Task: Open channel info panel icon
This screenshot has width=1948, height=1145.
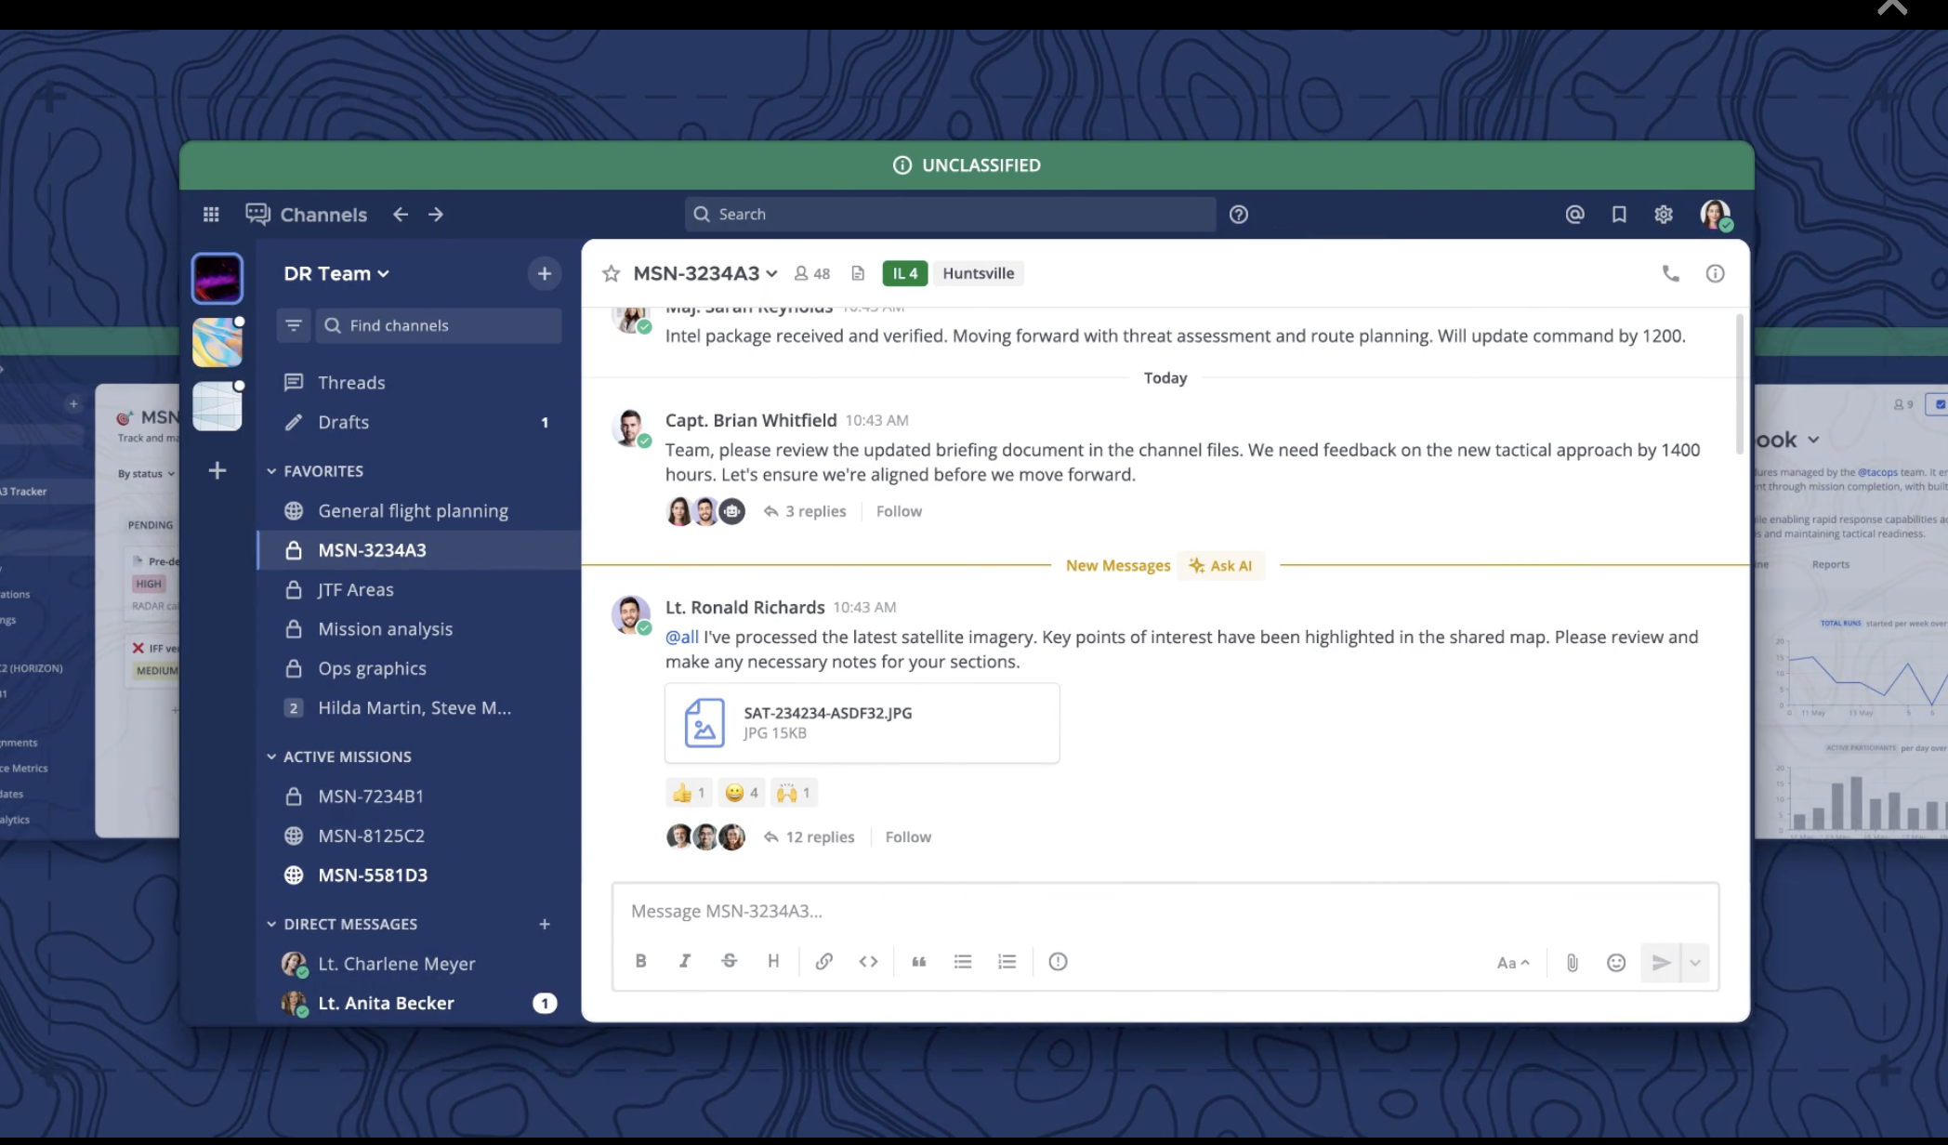Action: [1716, 273]
